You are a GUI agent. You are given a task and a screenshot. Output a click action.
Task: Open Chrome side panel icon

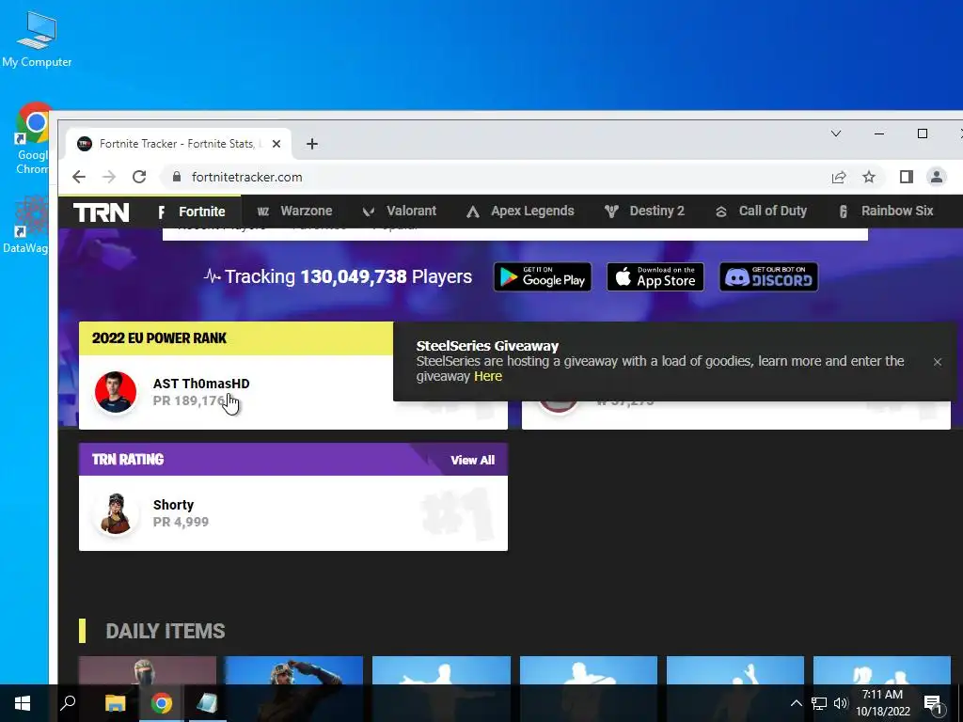click(906, 177)
